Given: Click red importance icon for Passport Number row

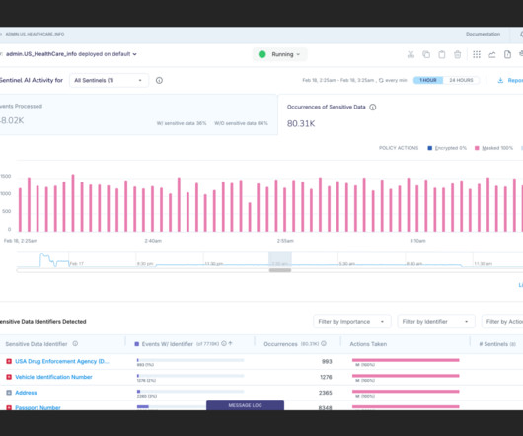Looking at the screenshot, I should click(9, 407).
